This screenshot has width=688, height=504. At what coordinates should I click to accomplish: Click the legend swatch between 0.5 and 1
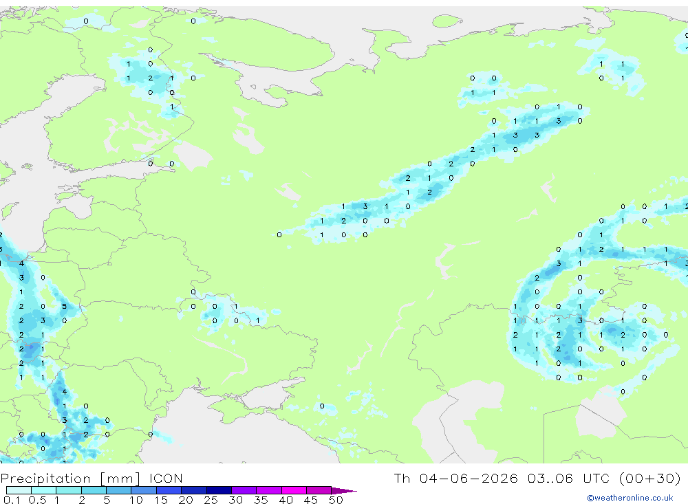pos(44,490)
